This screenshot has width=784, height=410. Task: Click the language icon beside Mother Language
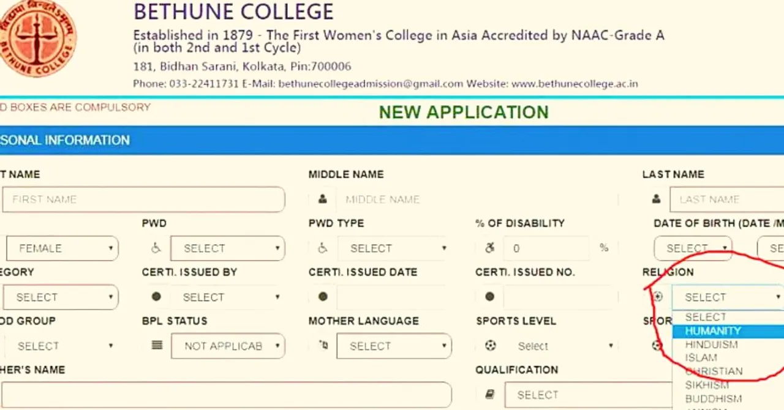tap(323, 345)
